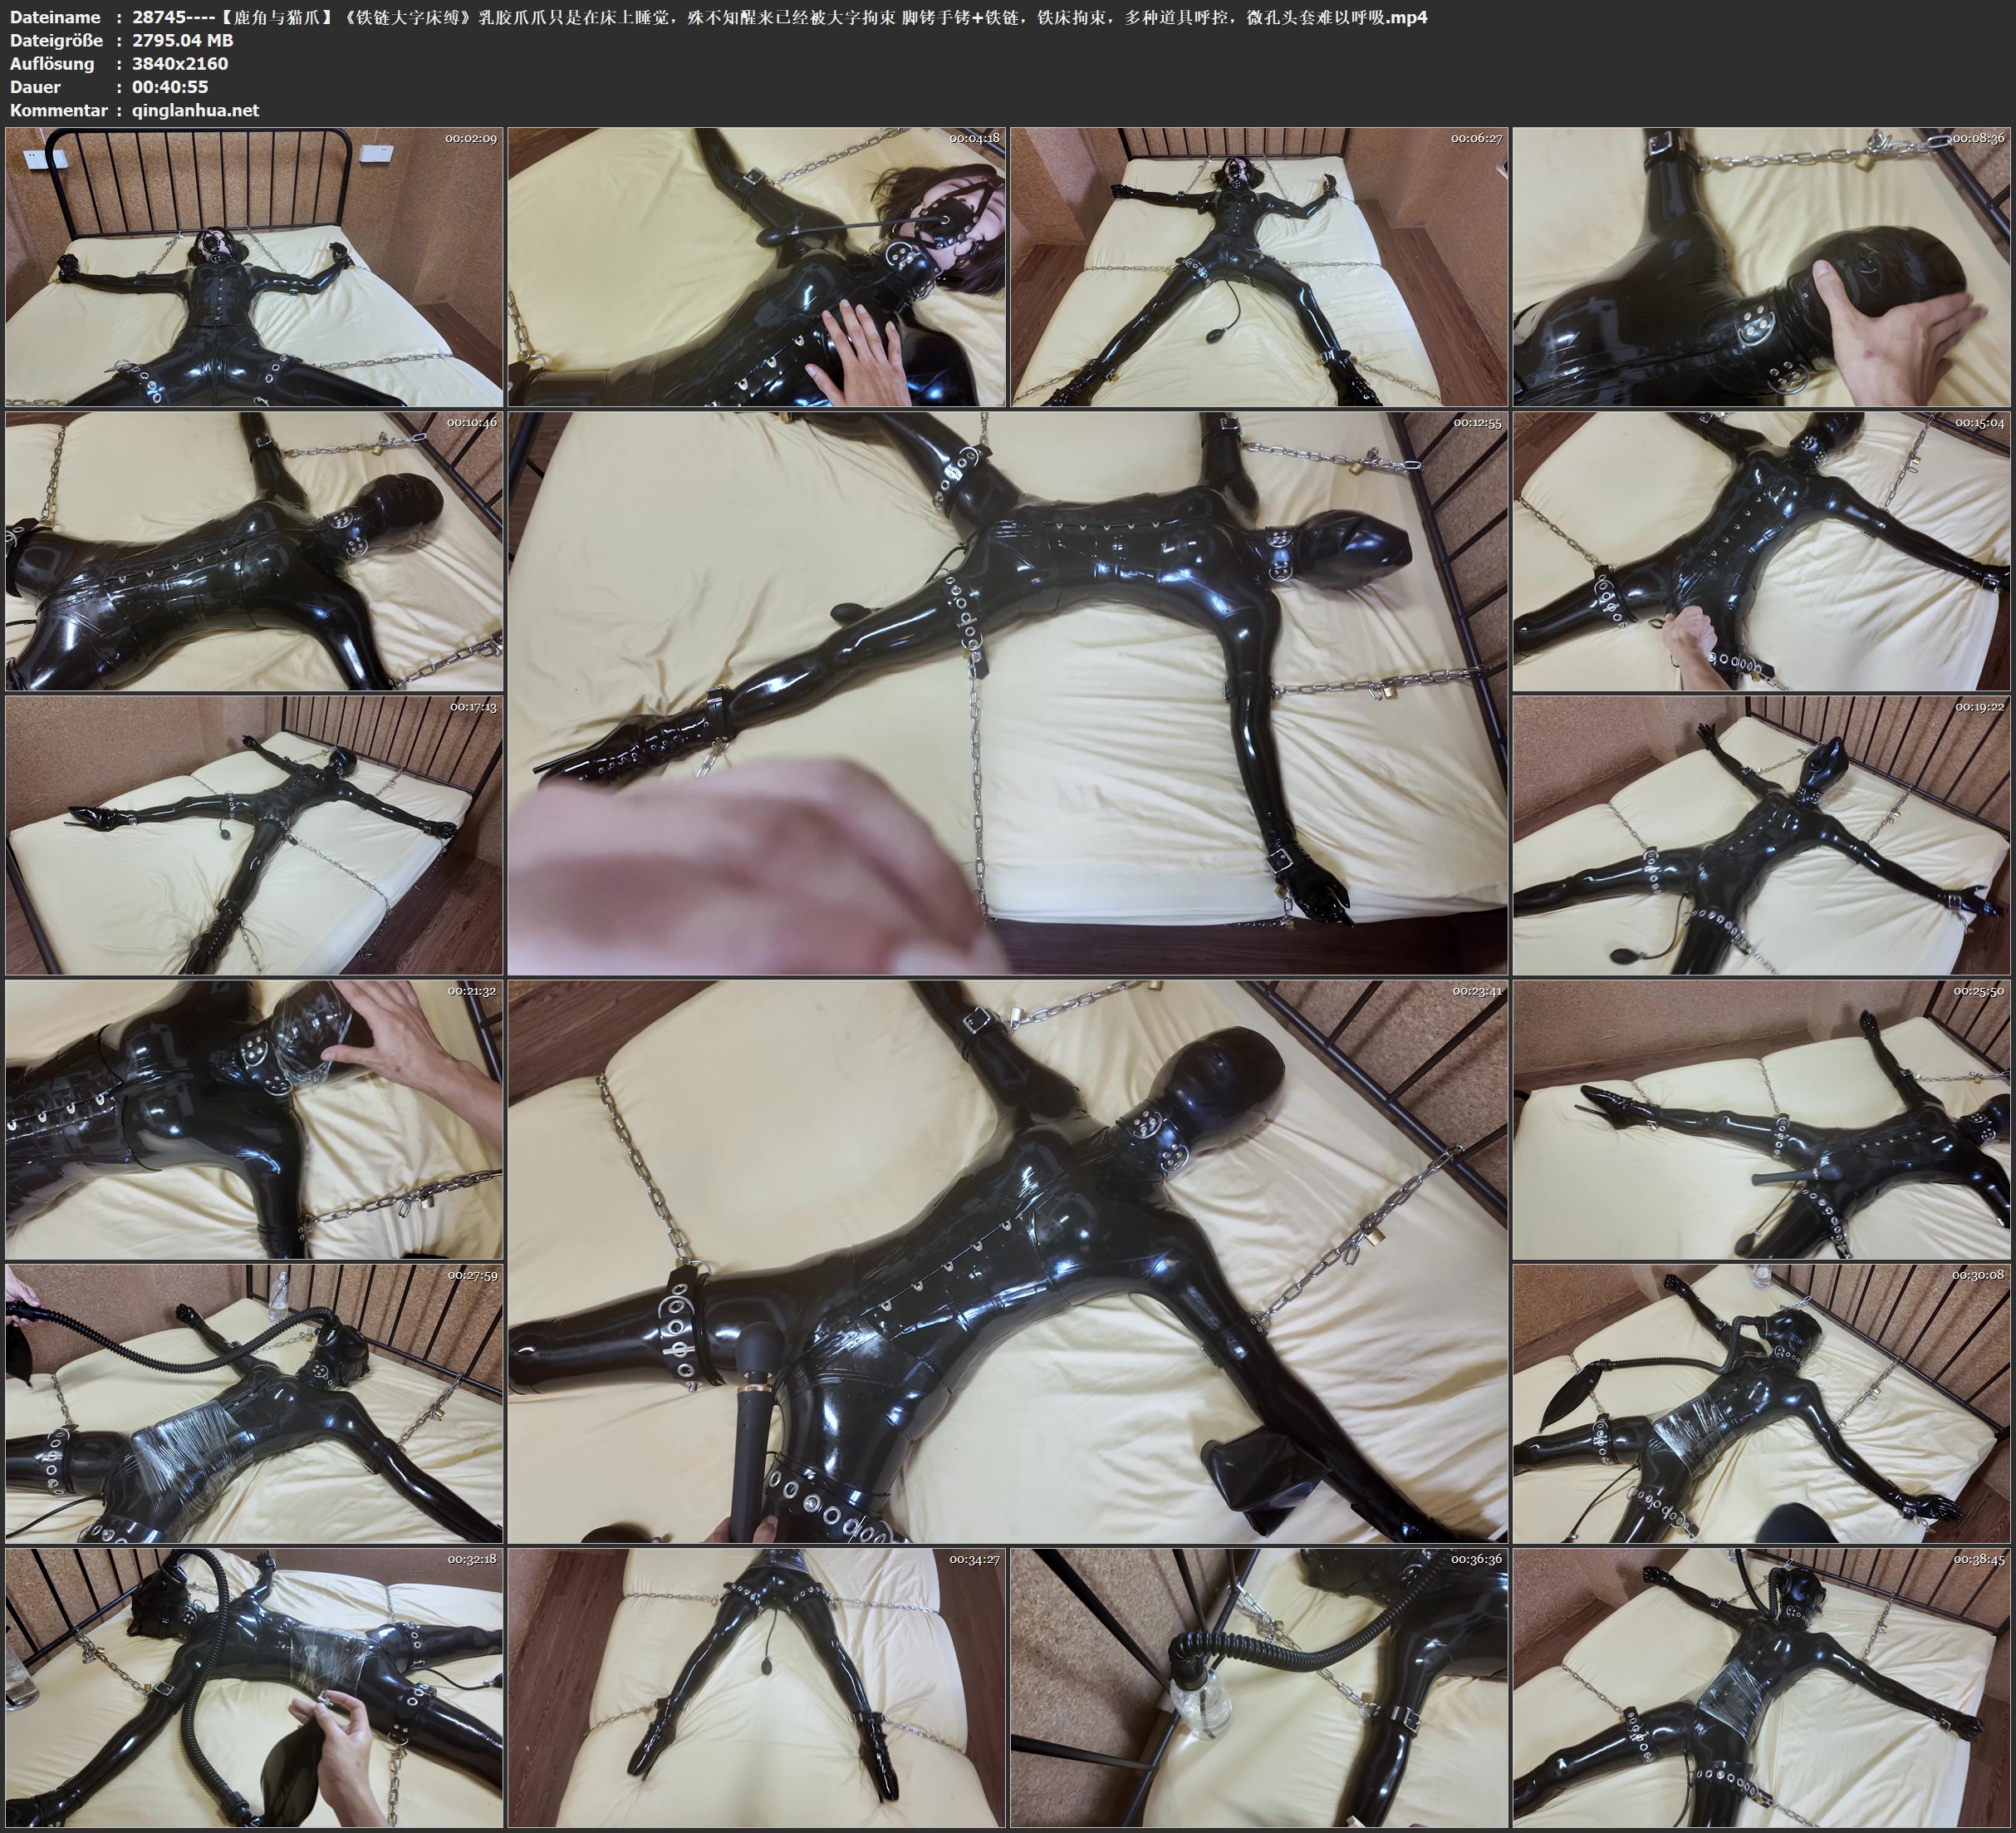Select the frame timestamped 00:32:18
Viewport: 2016px width, 1833px height.
point(254,1687)
